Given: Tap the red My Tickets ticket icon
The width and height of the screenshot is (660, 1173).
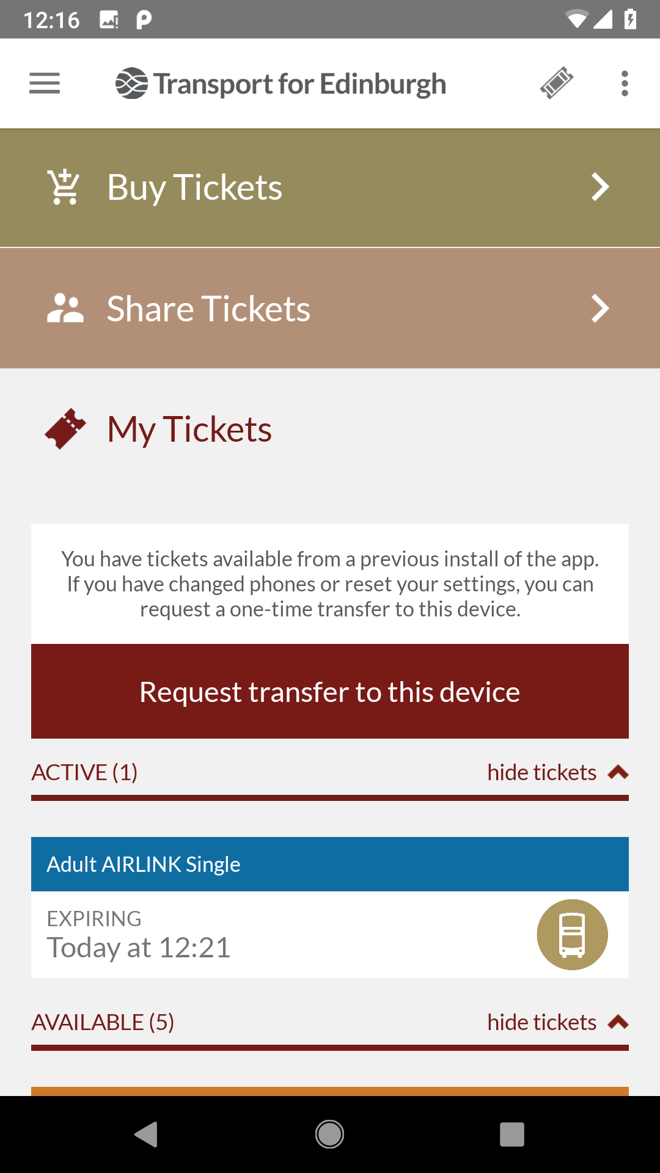Looking at the screenshot, I should pyautogui.click(x=65, y=429).
